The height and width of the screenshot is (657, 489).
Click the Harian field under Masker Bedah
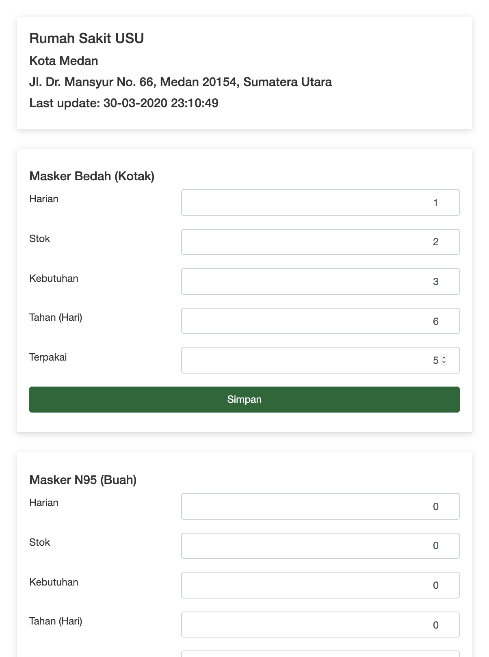click(320, 203)
